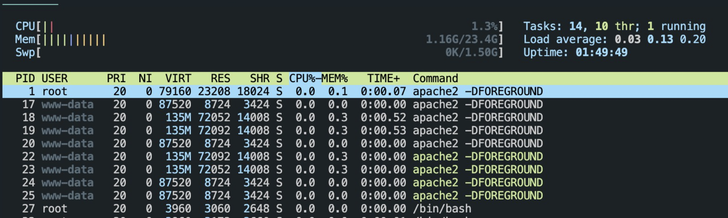Select process row with PID 23

tap(365, 170)
